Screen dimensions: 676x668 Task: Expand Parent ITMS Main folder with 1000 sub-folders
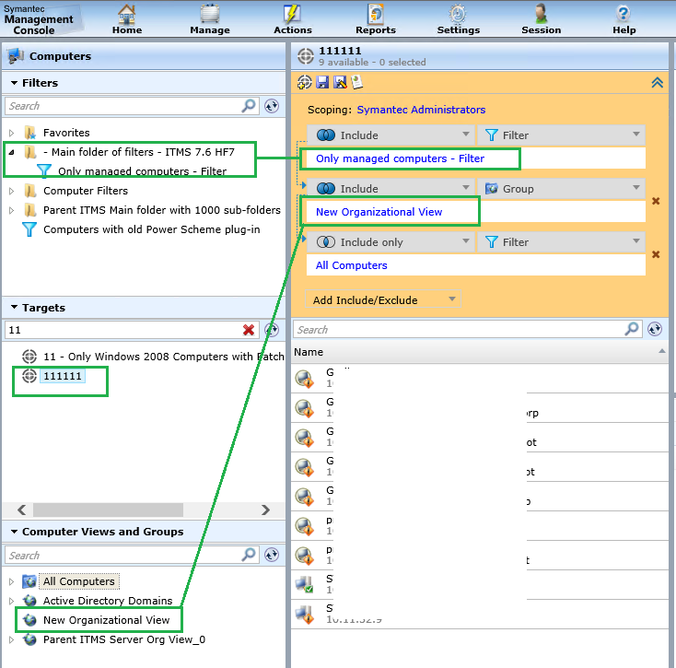click(12, 210)
